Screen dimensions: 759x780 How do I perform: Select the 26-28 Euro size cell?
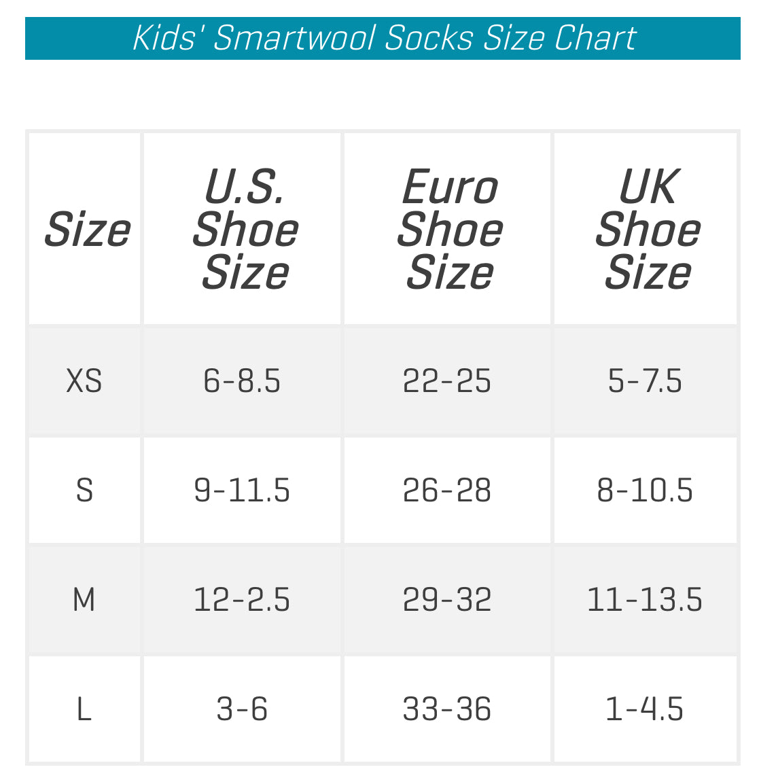pos(447,490)
